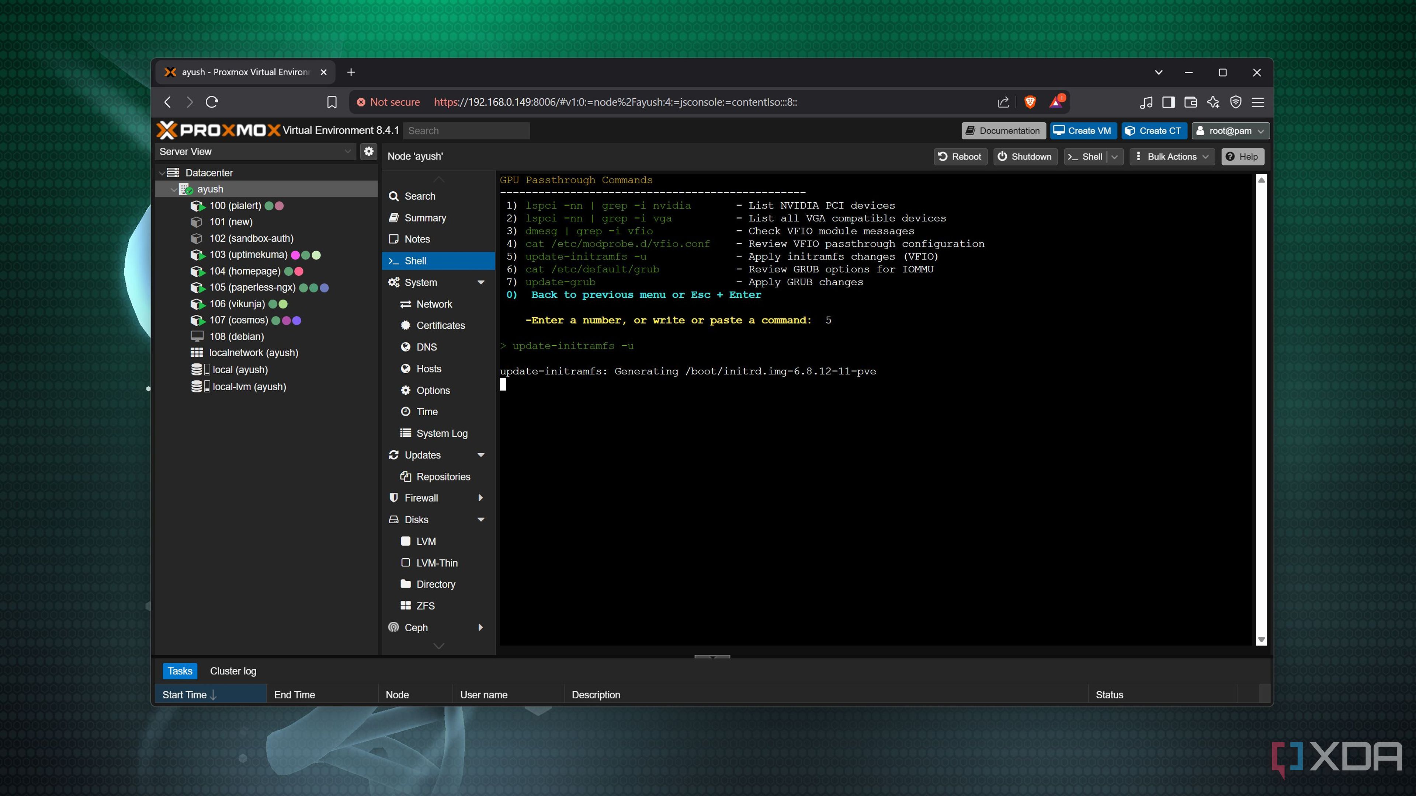
Task: Click the Proxmox search input field
Action: (466, 131)
